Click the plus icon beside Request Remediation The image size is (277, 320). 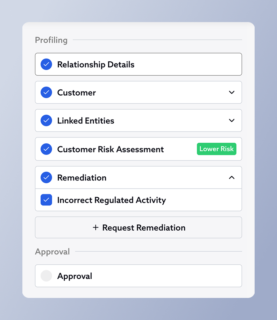(95, 227)
